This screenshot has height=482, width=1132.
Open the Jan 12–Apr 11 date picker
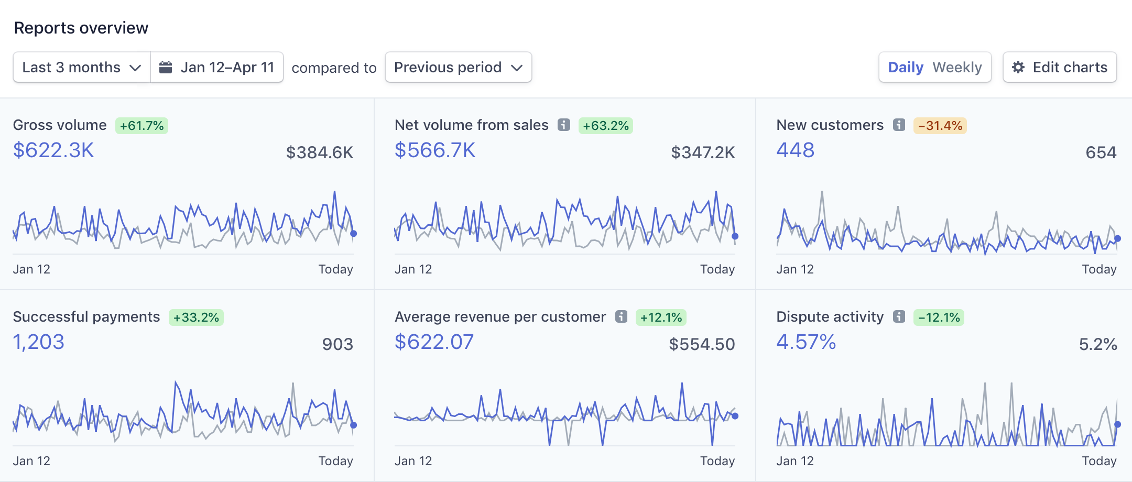point(217,67)
